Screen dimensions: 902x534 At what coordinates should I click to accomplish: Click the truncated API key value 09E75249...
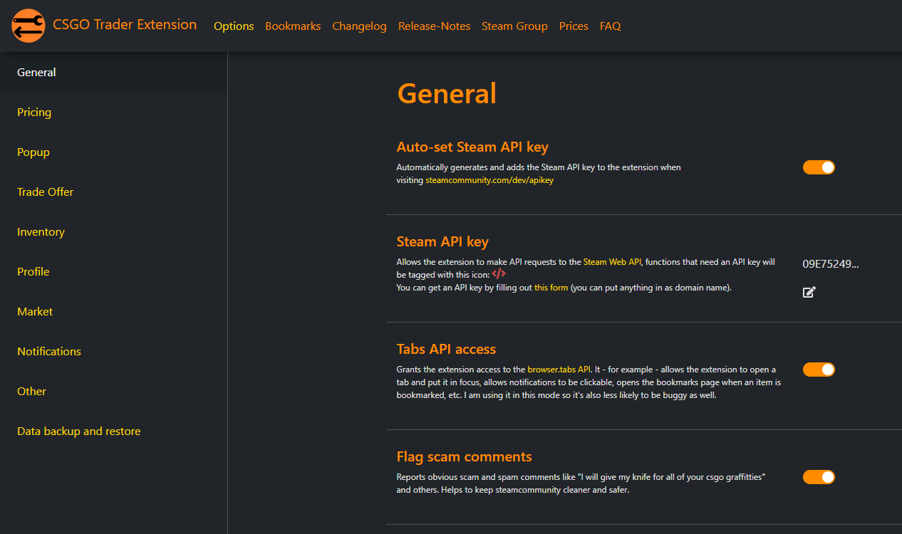831,264
